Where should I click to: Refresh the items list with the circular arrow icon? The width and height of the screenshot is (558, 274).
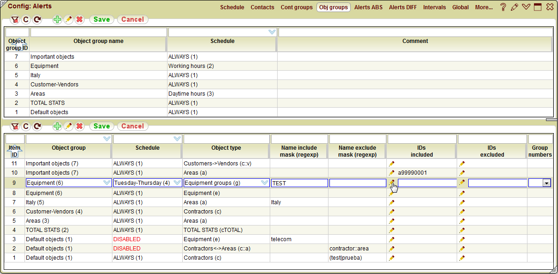(x=37, y=126)
